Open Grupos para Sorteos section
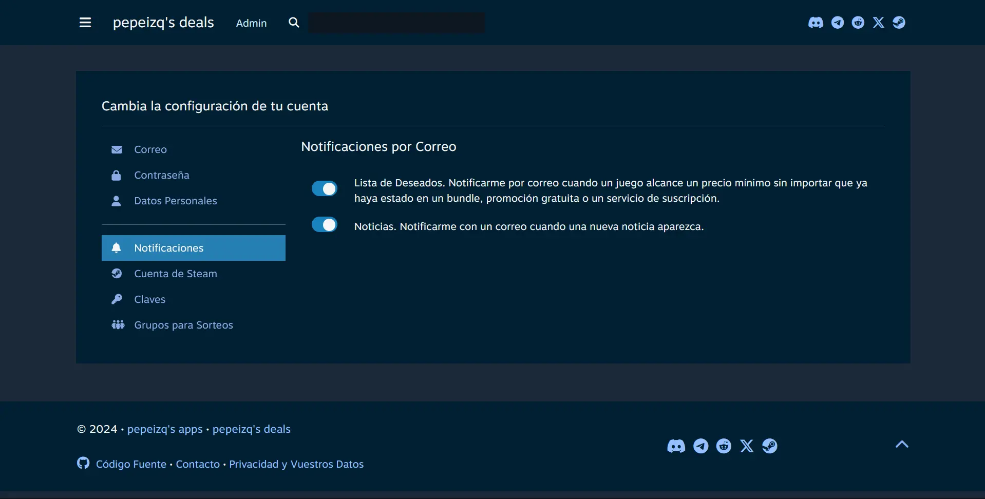The width and height of the screenshot is (985, 499). point(183,325)
